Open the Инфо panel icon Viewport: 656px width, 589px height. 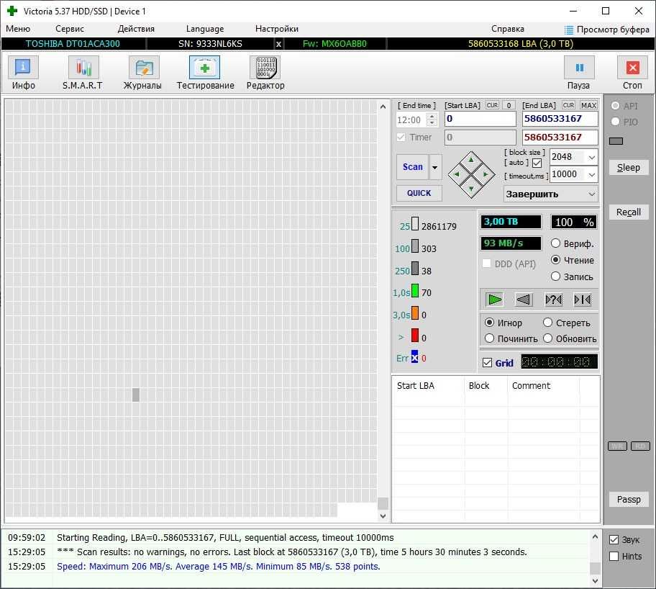(x=23, y=68)
